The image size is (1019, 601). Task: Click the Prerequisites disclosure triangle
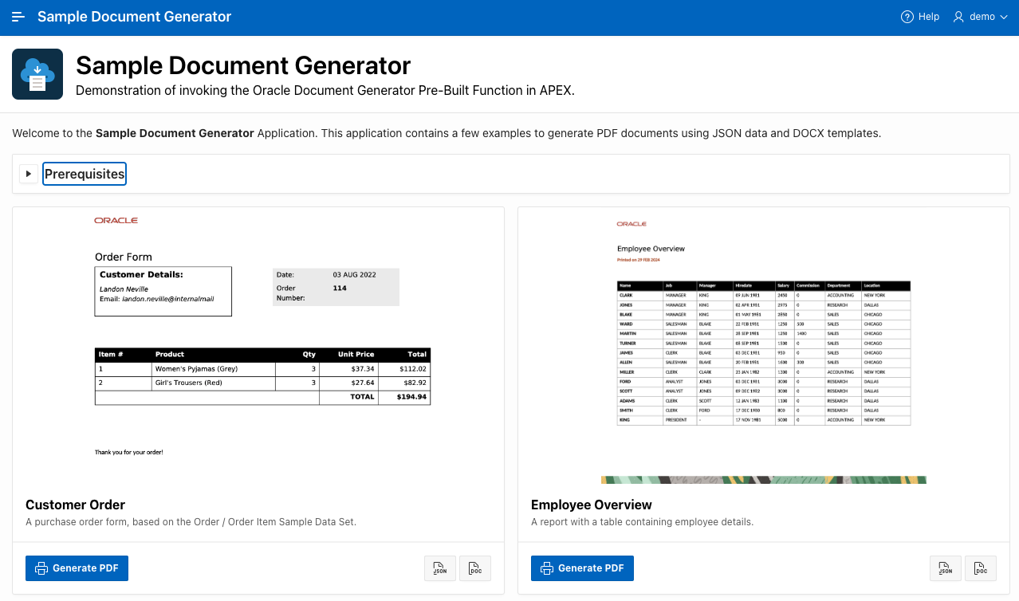[28, 173]
